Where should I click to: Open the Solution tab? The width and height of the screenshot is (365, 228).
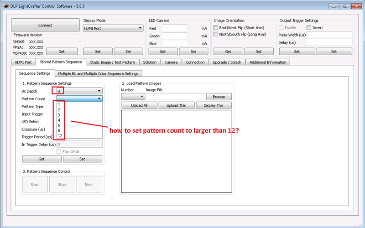[150, 62]
